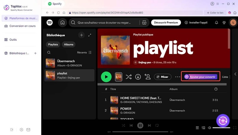Click the mail envelope icon
Image resolution: width=238 pixels, height=135 pixels.
point(28,130)
